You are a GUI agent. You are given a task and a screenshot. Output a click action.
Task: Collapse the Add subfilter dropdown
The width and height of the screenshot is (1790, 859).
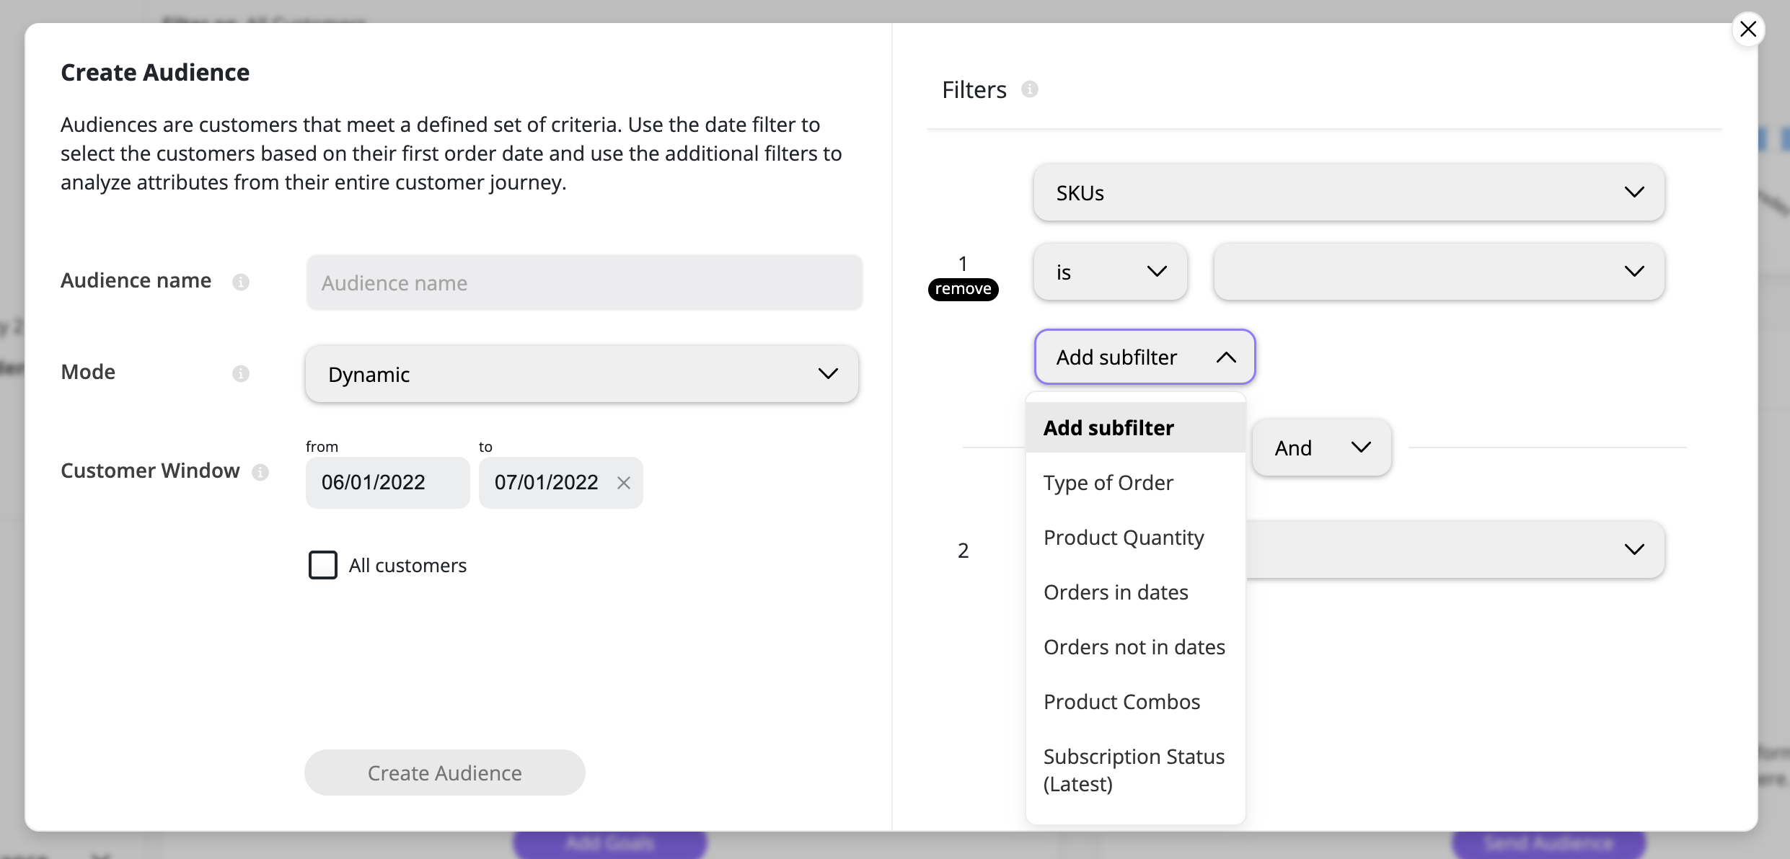(1145, 357)
